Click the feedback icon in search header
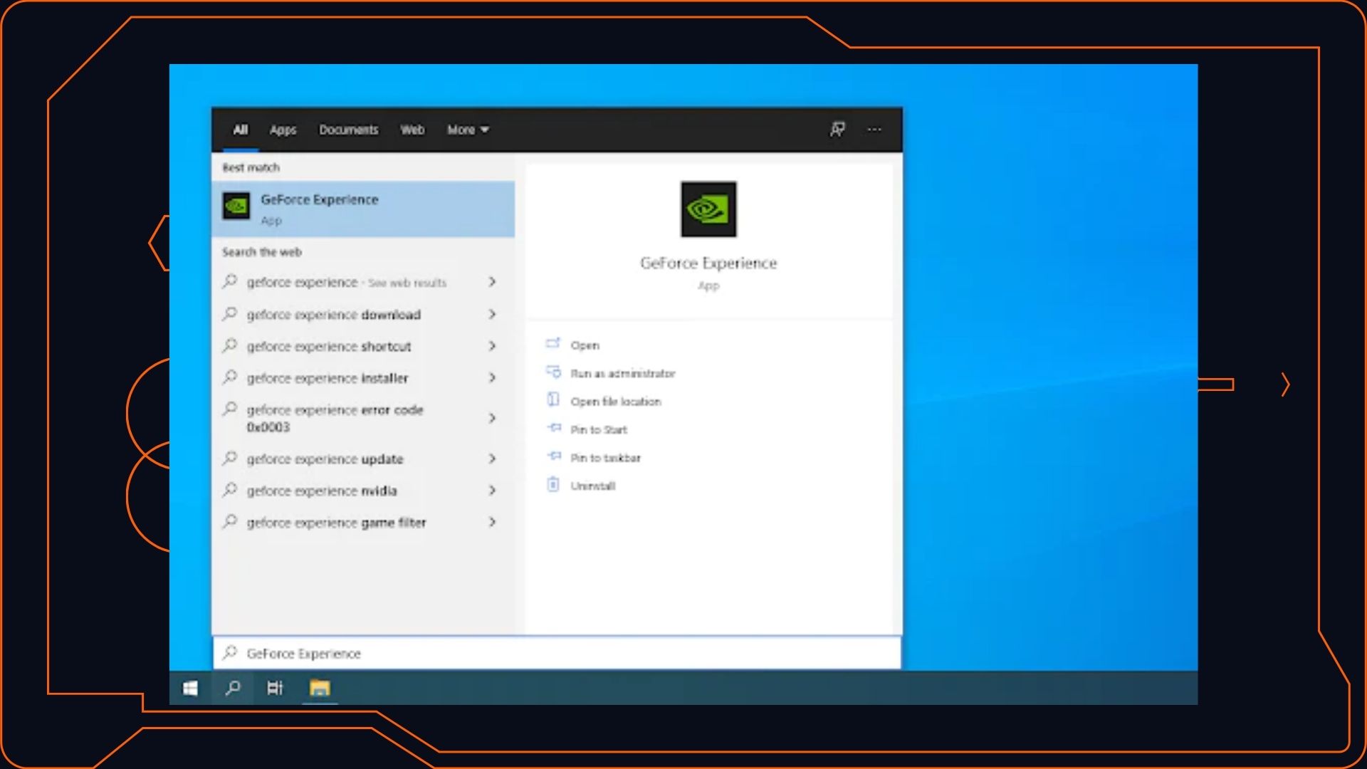Image resolution: width=1367 pixels, height=769 pixels. pos(837,129)
